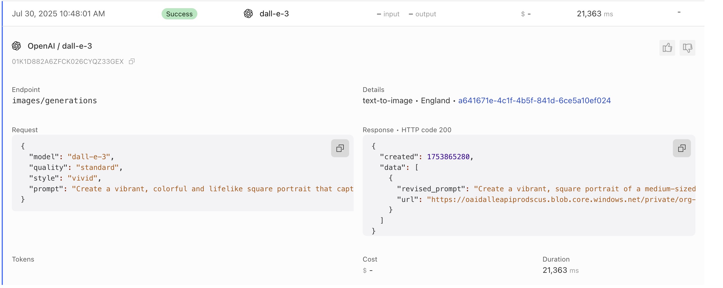Open the a641671e-4c1f-4b5f-841d-6ce5a10ef024 link
Viewport: 723px width, 288px height.
(x=534, y=100)
